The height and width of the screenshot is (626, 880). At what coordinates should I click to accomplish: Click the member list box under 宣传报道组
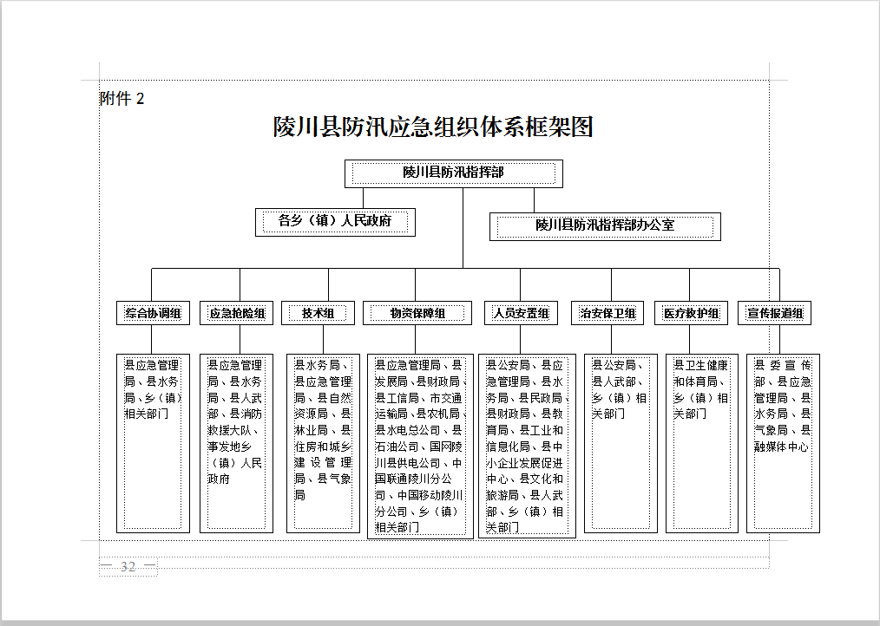tap(783, 442)
